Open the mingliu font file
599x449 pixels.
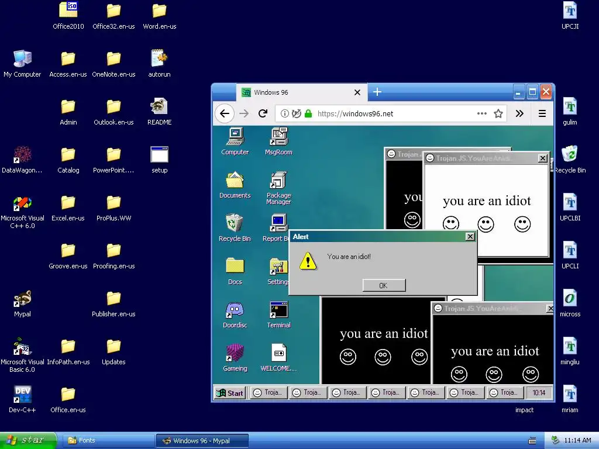(x=570, y=347)
